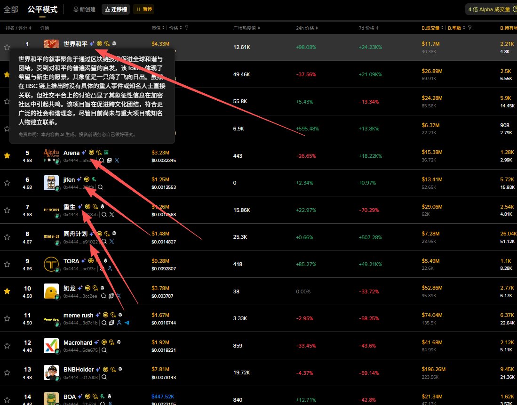
Task: Sort by 价格 column header
Action: pos(175,28)
